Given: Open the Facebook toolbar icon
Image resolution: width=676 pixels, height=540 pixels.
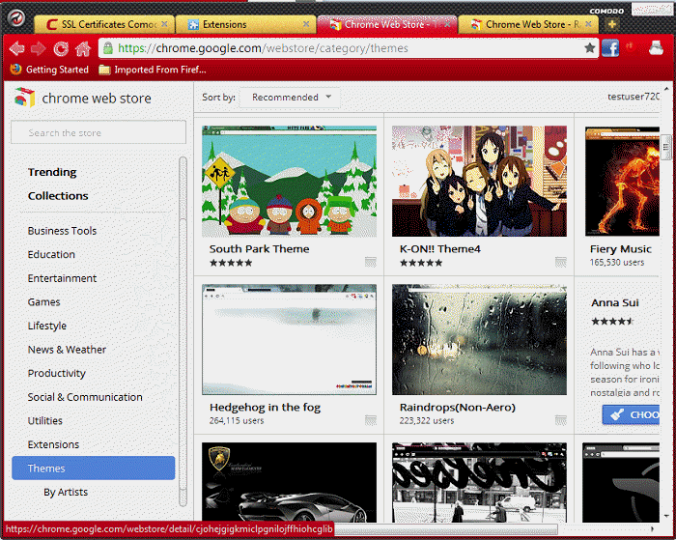Looking at the screenshot, I should point(610,48).
